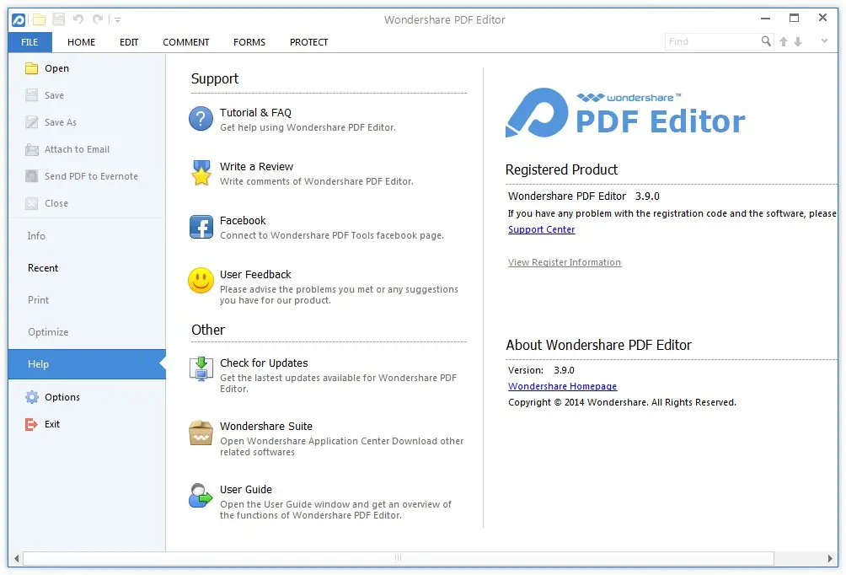Click the 'Connect to Wondershare PDF Tools facebook page' text

pyautogui.click(x=332, y=235)
